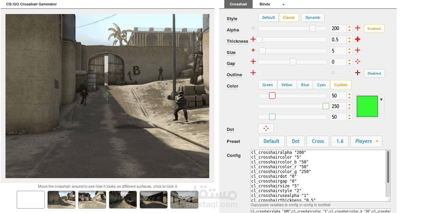The image size is (424, 213).
Task: Click the closed crosshair icon left of Gap slider
Action: tap(253, 62)
